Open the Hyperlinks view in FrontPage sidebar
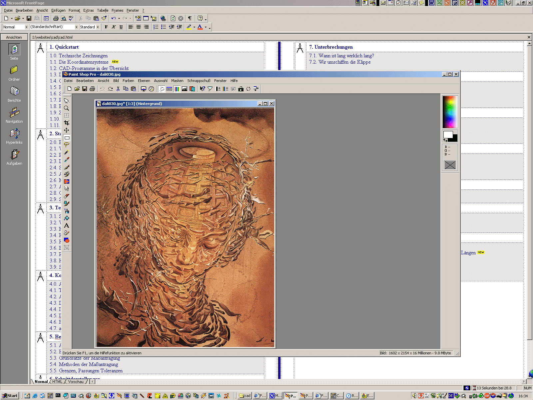533x400 pixels. tap(14, 137)
